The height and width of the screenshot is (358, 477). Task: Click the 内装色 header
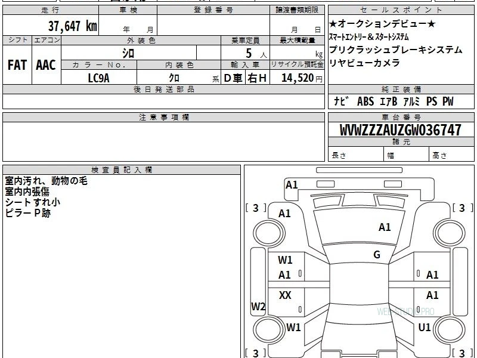[179, 65]
